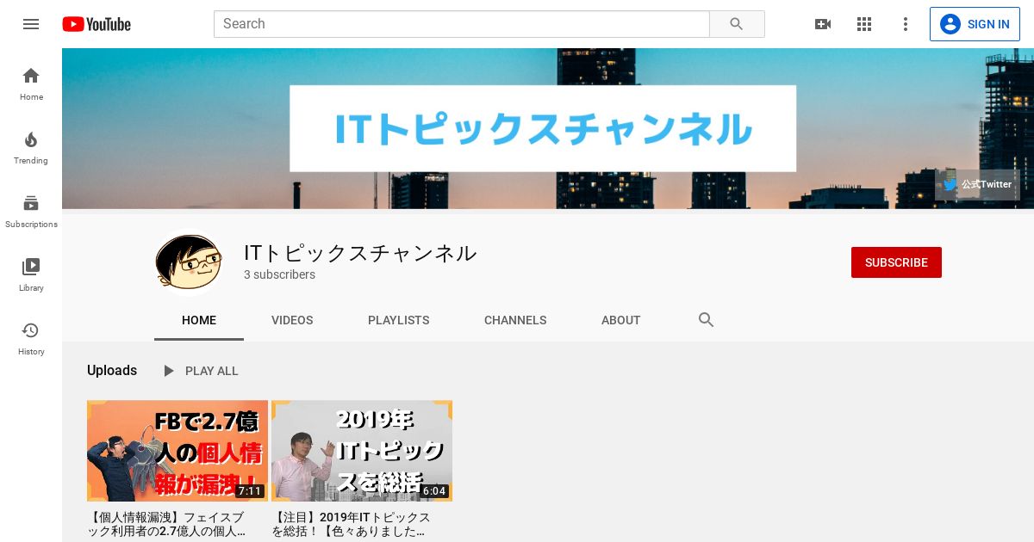Click the YouTube logo
The image size is (1034, 542).
[x=97, y=24]
